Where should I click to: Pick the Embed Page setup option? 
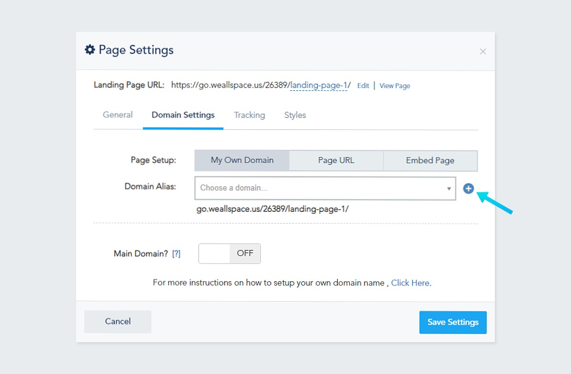pyautogui.click(x=430, y=161)
